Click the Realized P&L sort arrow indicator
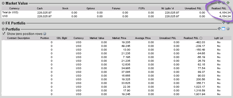The width and height of the screenshot is (233, 98). pyautogui.click(x=201, y=38)
